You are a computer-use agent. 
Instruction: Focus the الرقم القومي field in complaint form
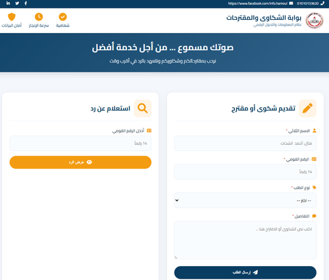(x=245, y=172)
